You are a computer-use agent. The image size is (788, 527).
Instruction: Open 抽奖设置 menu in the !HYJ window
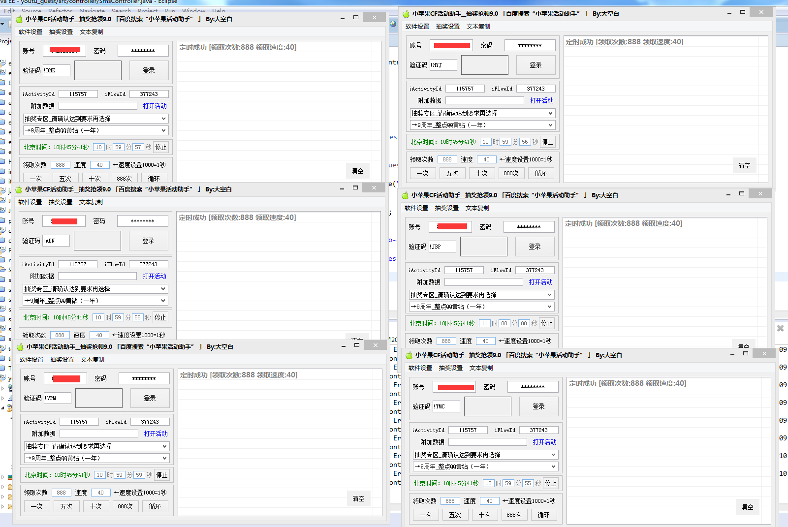[448, 27]
